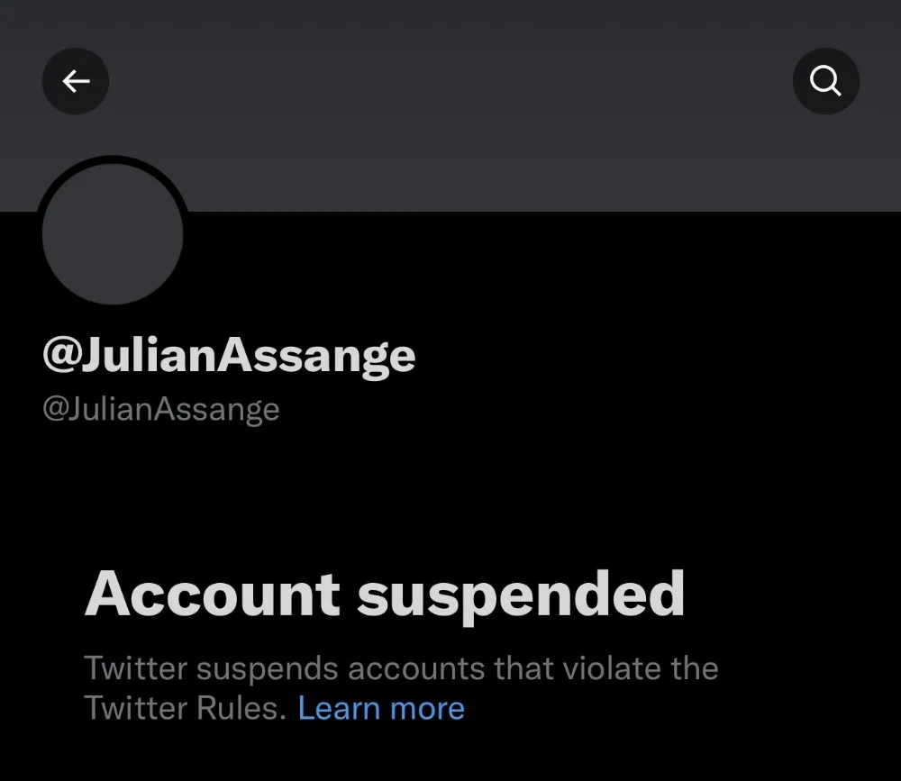Tap the blank circular profile avatar
The height and width of the screenshot is (781, 901).
tap(113, 233)
